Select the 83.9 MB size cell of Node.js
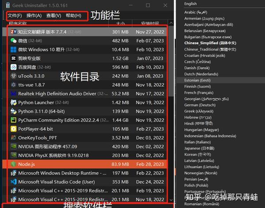Image resolution: width=265 pixels, height=208 pixels. coord(120,164)
